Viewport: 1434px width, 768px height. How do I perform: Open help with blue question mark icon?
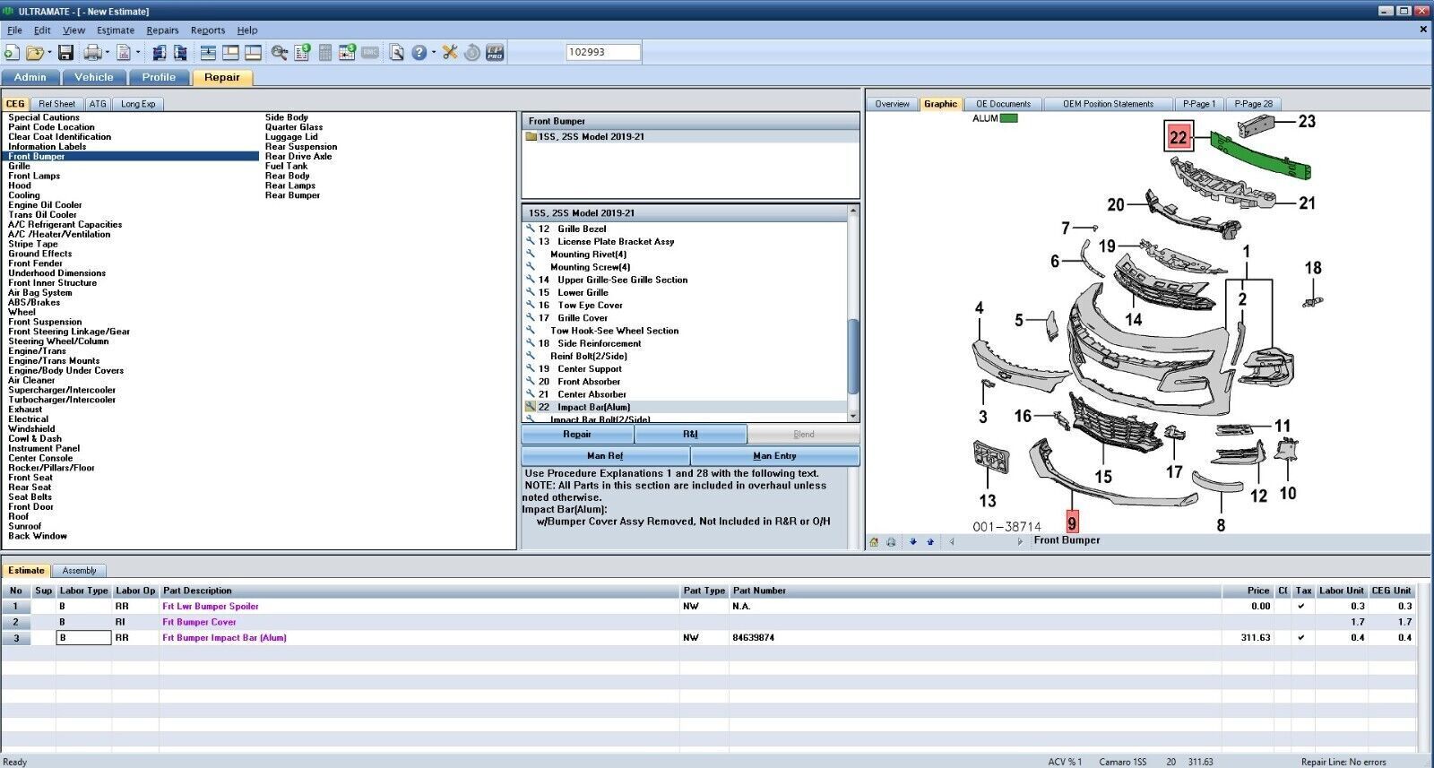419,53
